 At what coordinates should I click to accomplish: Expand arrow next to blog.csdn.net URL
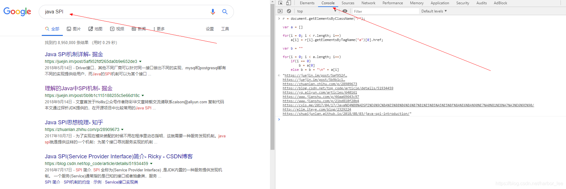tap(151, 164)
